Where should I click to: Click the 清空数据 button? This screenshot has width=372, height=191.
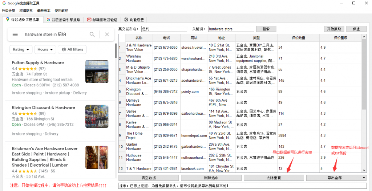(149, 178)
